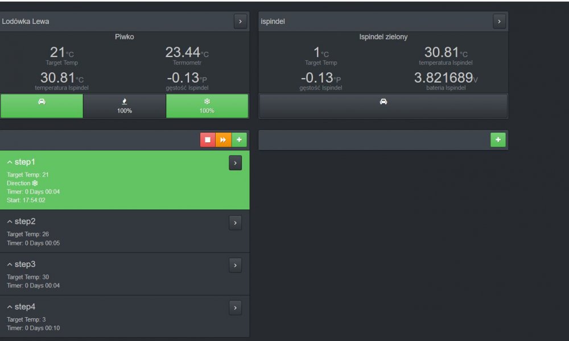569x341 pixels.
Task: Open step2 details arrow button
Action: click(235, 223)
